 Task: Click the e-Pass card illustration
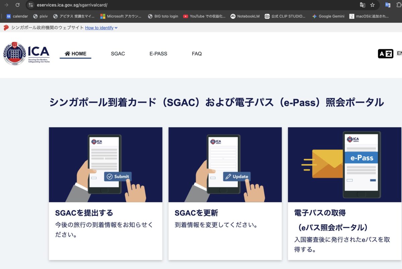point(344,164)
